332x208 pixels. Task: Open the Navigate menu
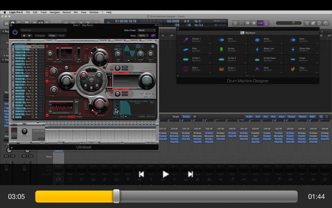tap(54, 12)
